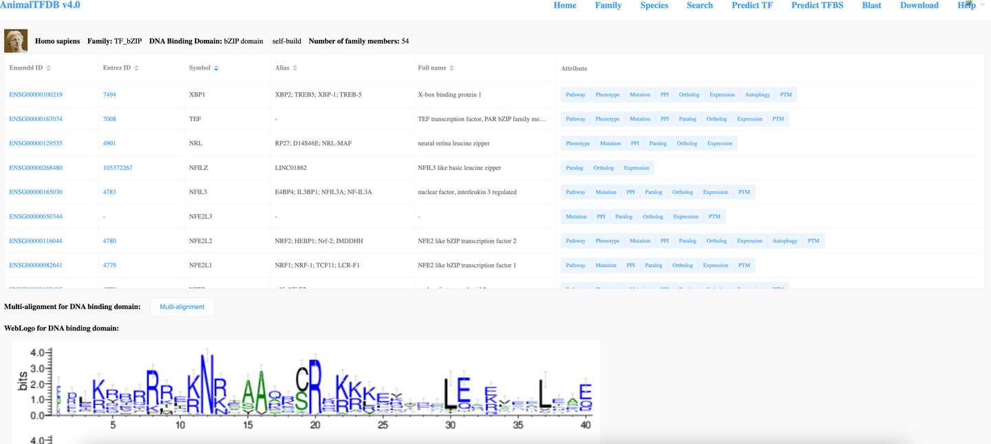Sort table by Entrez ID arrows
Screen dimensions: 991x444
[x=136, y=68]
